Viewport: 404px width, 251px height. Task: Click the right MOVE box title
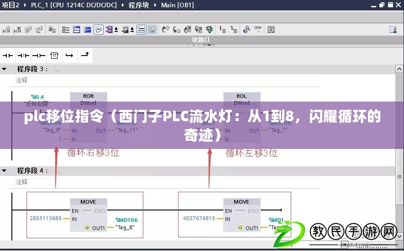point(241,202)
